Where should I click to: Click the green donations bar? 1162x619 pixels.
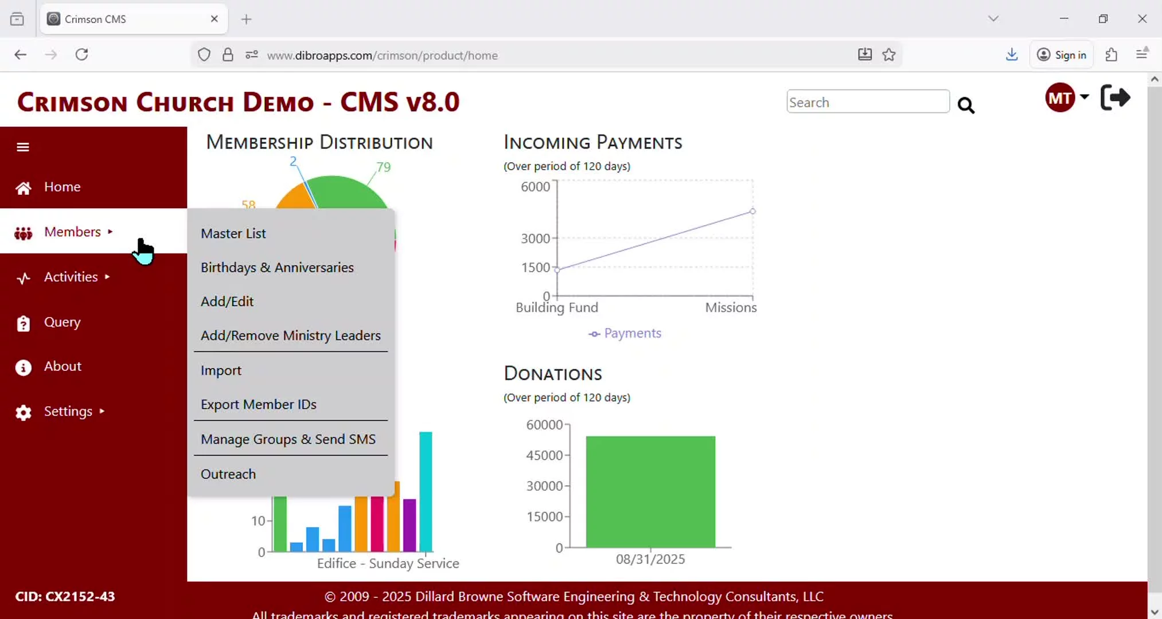650,492
